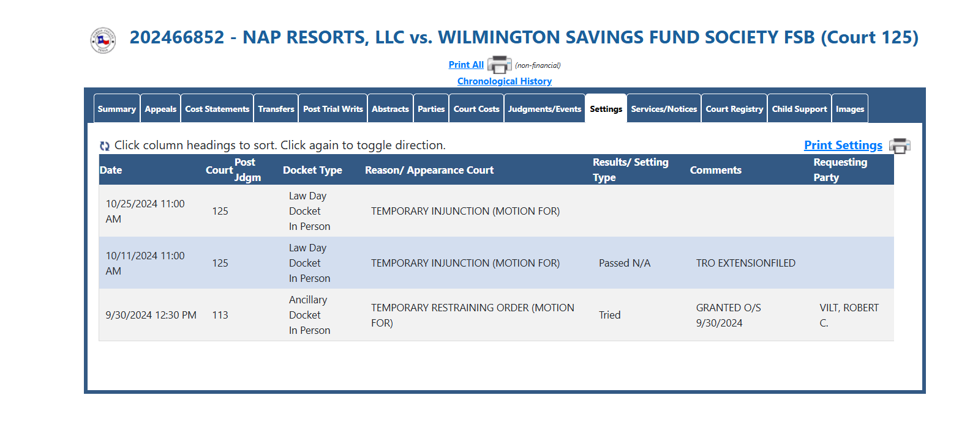The height and width of the screenshot is (436, 970).
Task: Sort by the Comments column header
Action: pos(716,170)
